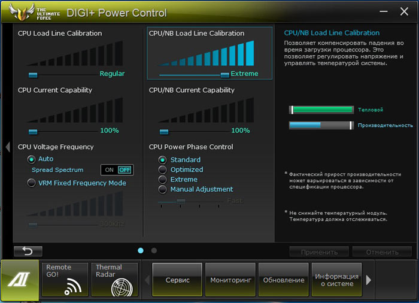The width and height of the screenshot is (419, 303).
Task: Click CPU Load Line Calibration bar graph
Action: click(75, 53)
